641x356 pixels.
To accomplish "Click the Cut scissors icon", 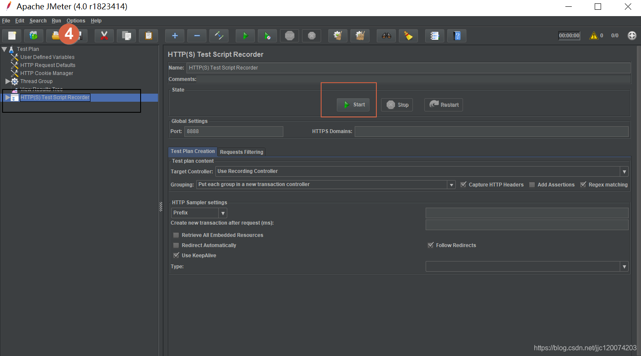I will [x=104, y=36].
